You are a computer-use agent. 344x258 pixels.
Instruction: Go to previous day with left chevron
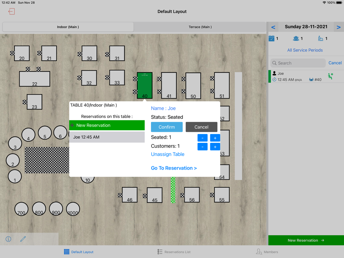[273, 27]
